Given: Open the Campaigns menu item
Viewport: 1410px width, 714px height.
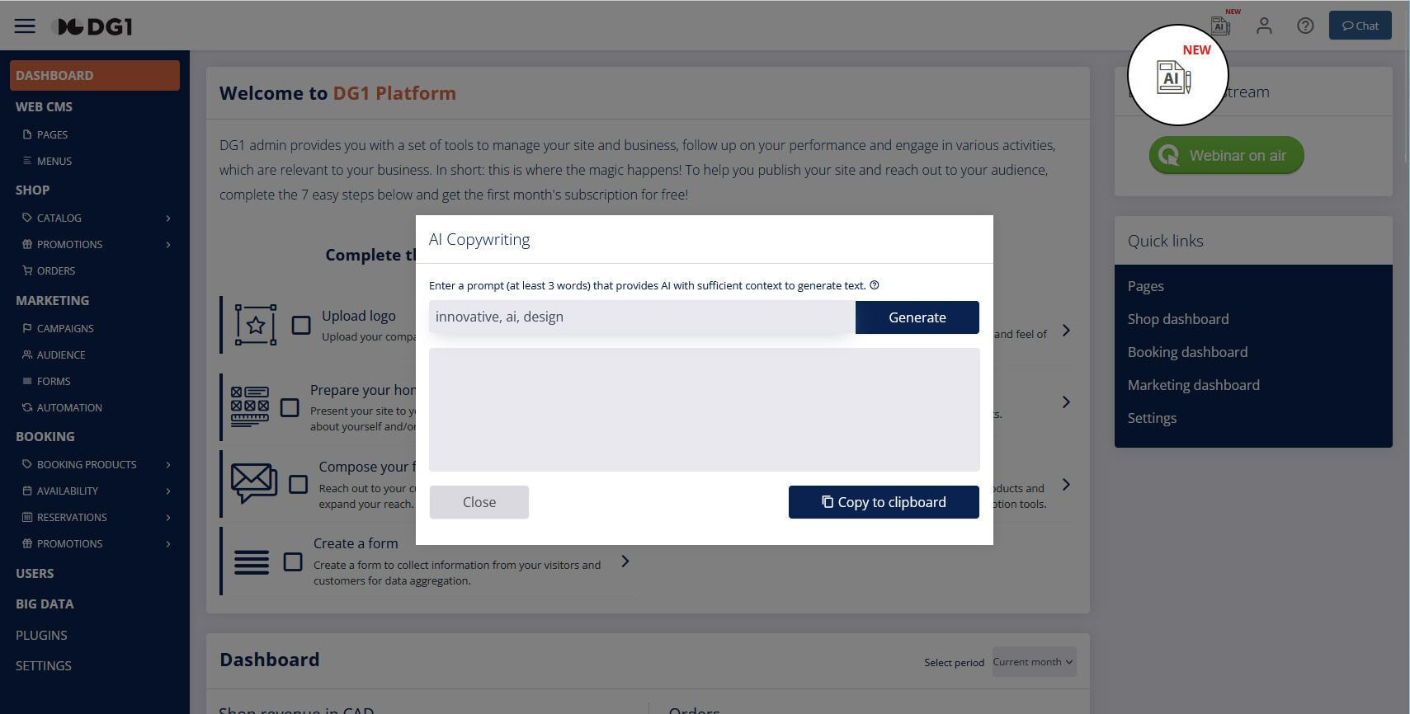Looking at the screenshot, I should click(65, 328).
